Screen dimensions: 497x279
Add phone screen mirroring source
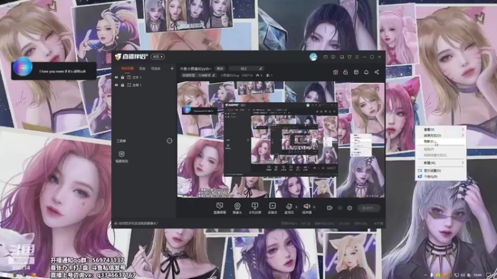coord(255,208)
